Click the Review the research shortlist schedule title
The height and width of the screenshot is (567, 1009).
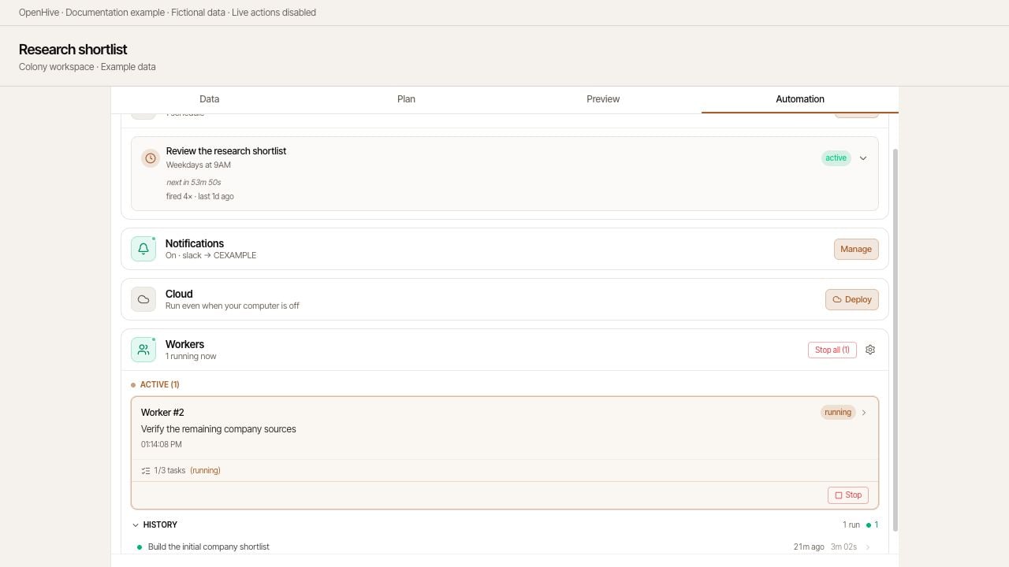pos(226,151)
